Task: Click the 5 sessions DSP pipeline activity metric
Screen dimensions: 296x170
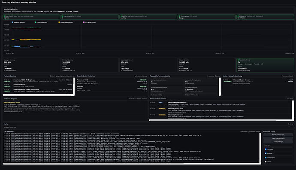Action: point(189,89)
